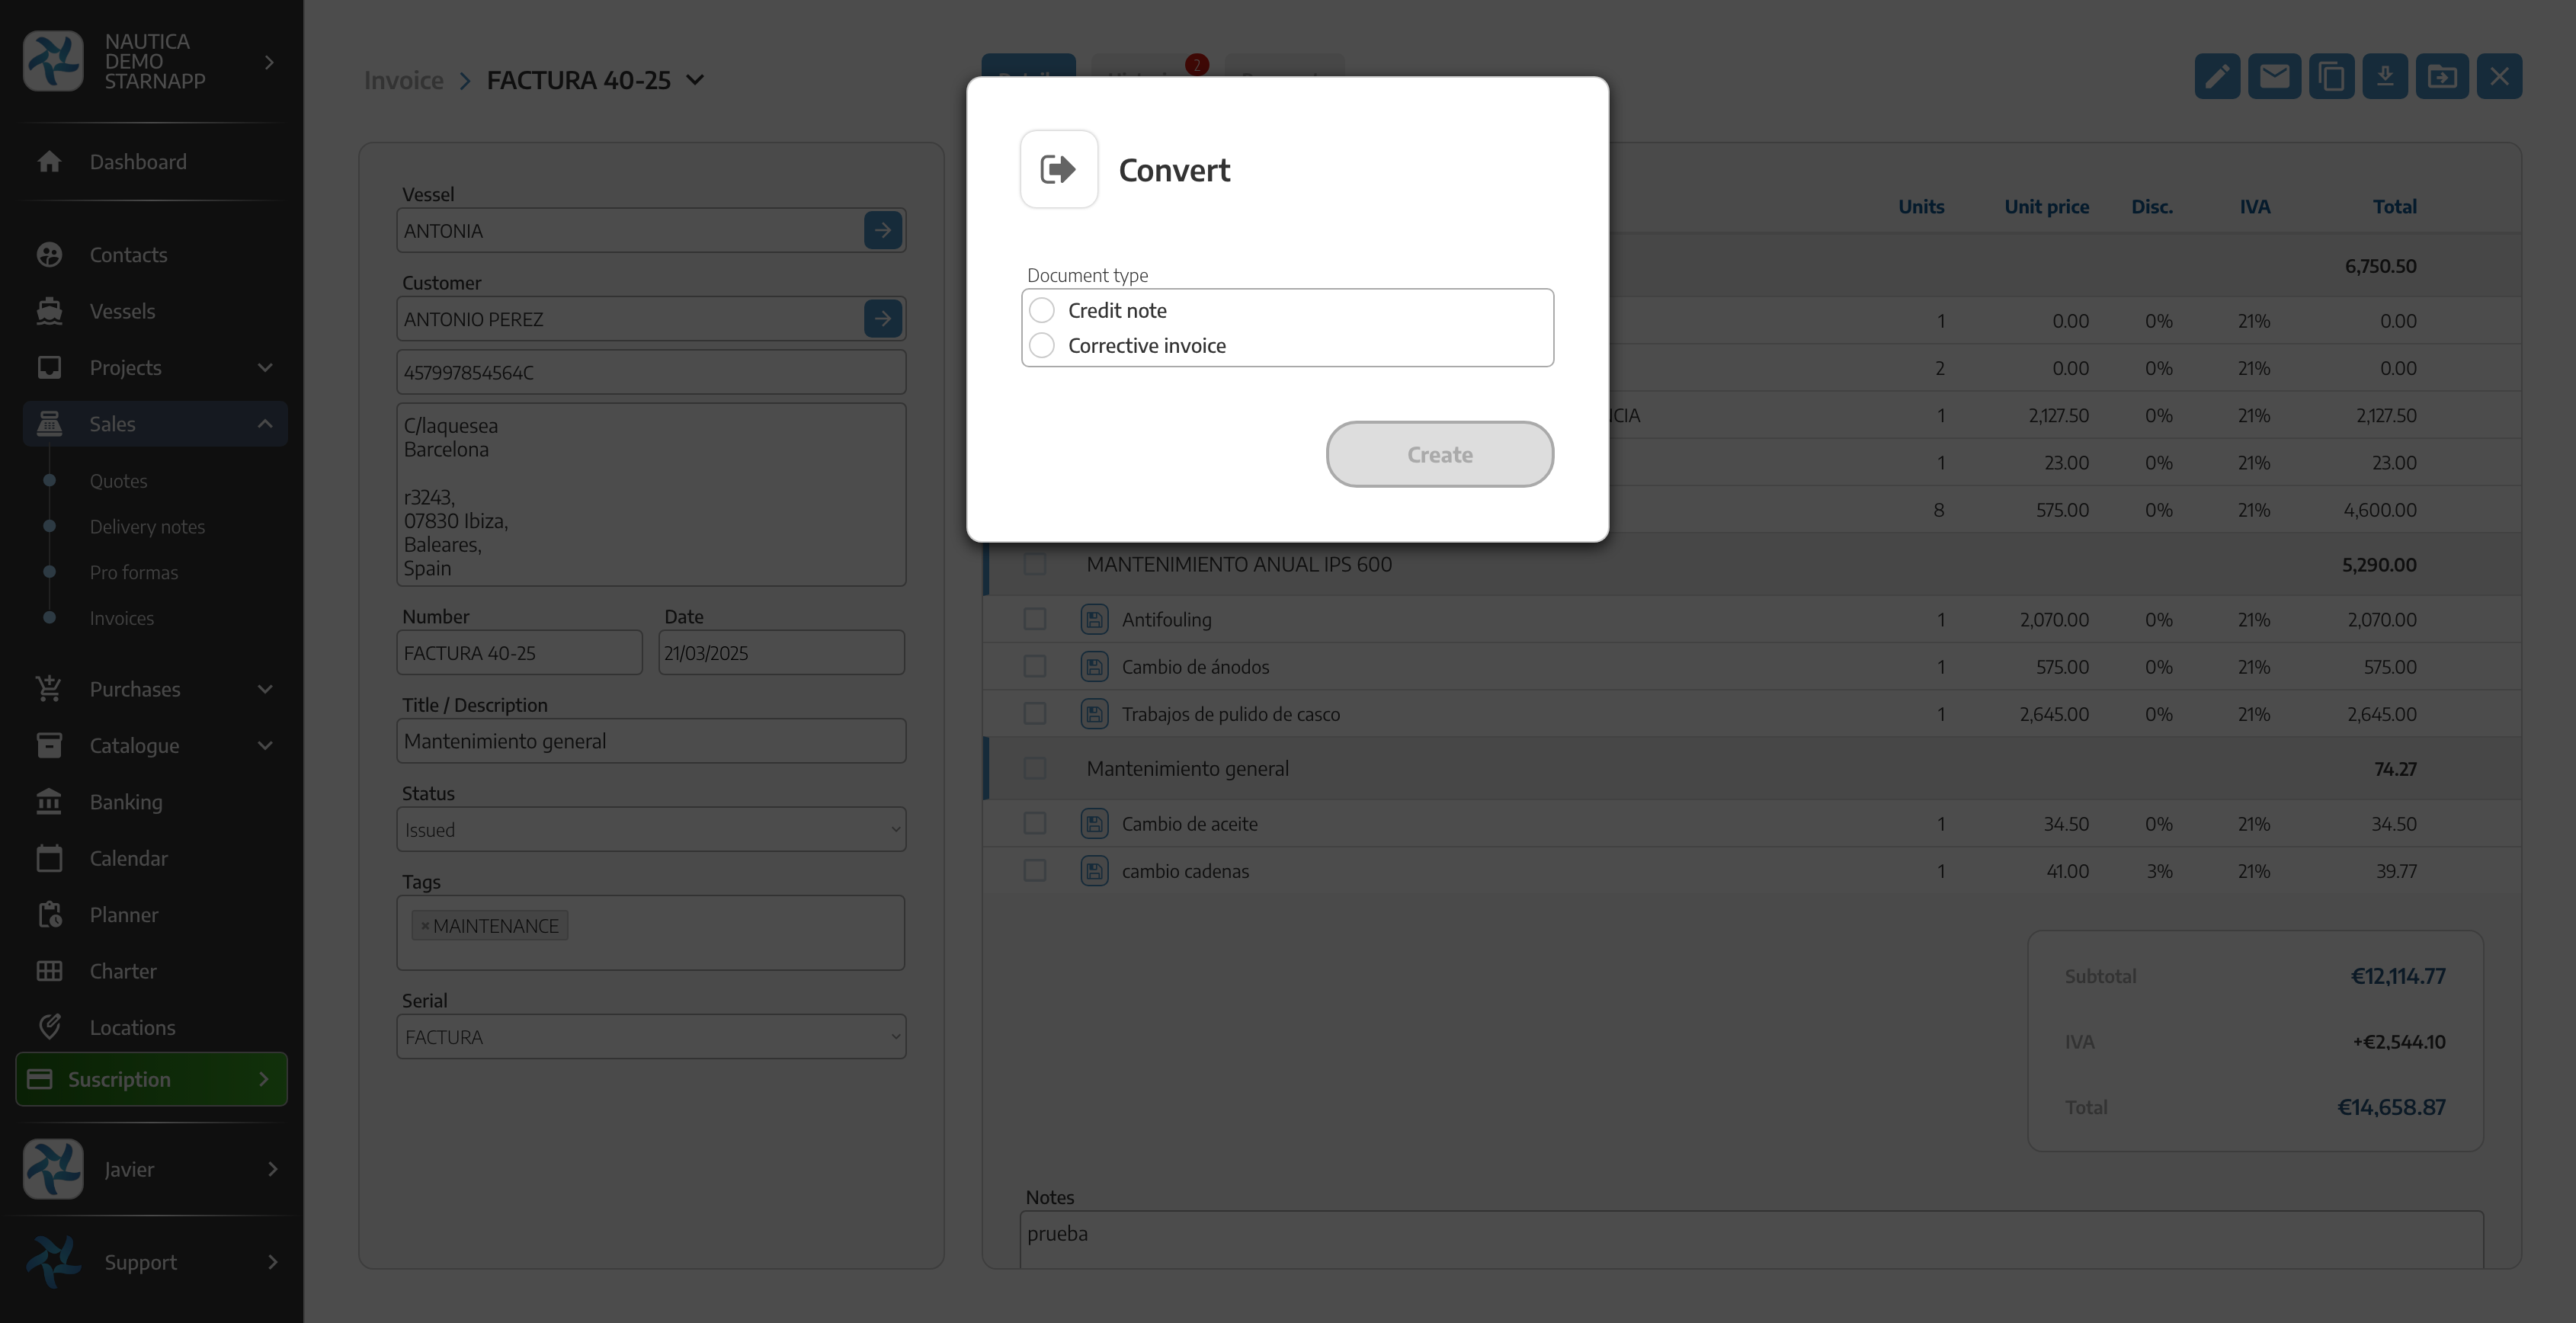Click the Number field FACTURA 40-25

(519, 653)
